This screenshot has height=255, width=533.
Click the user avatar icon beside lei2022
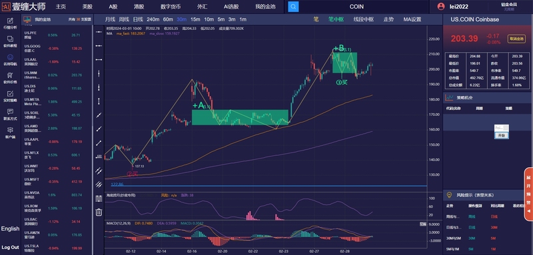[x=441, y=7]
